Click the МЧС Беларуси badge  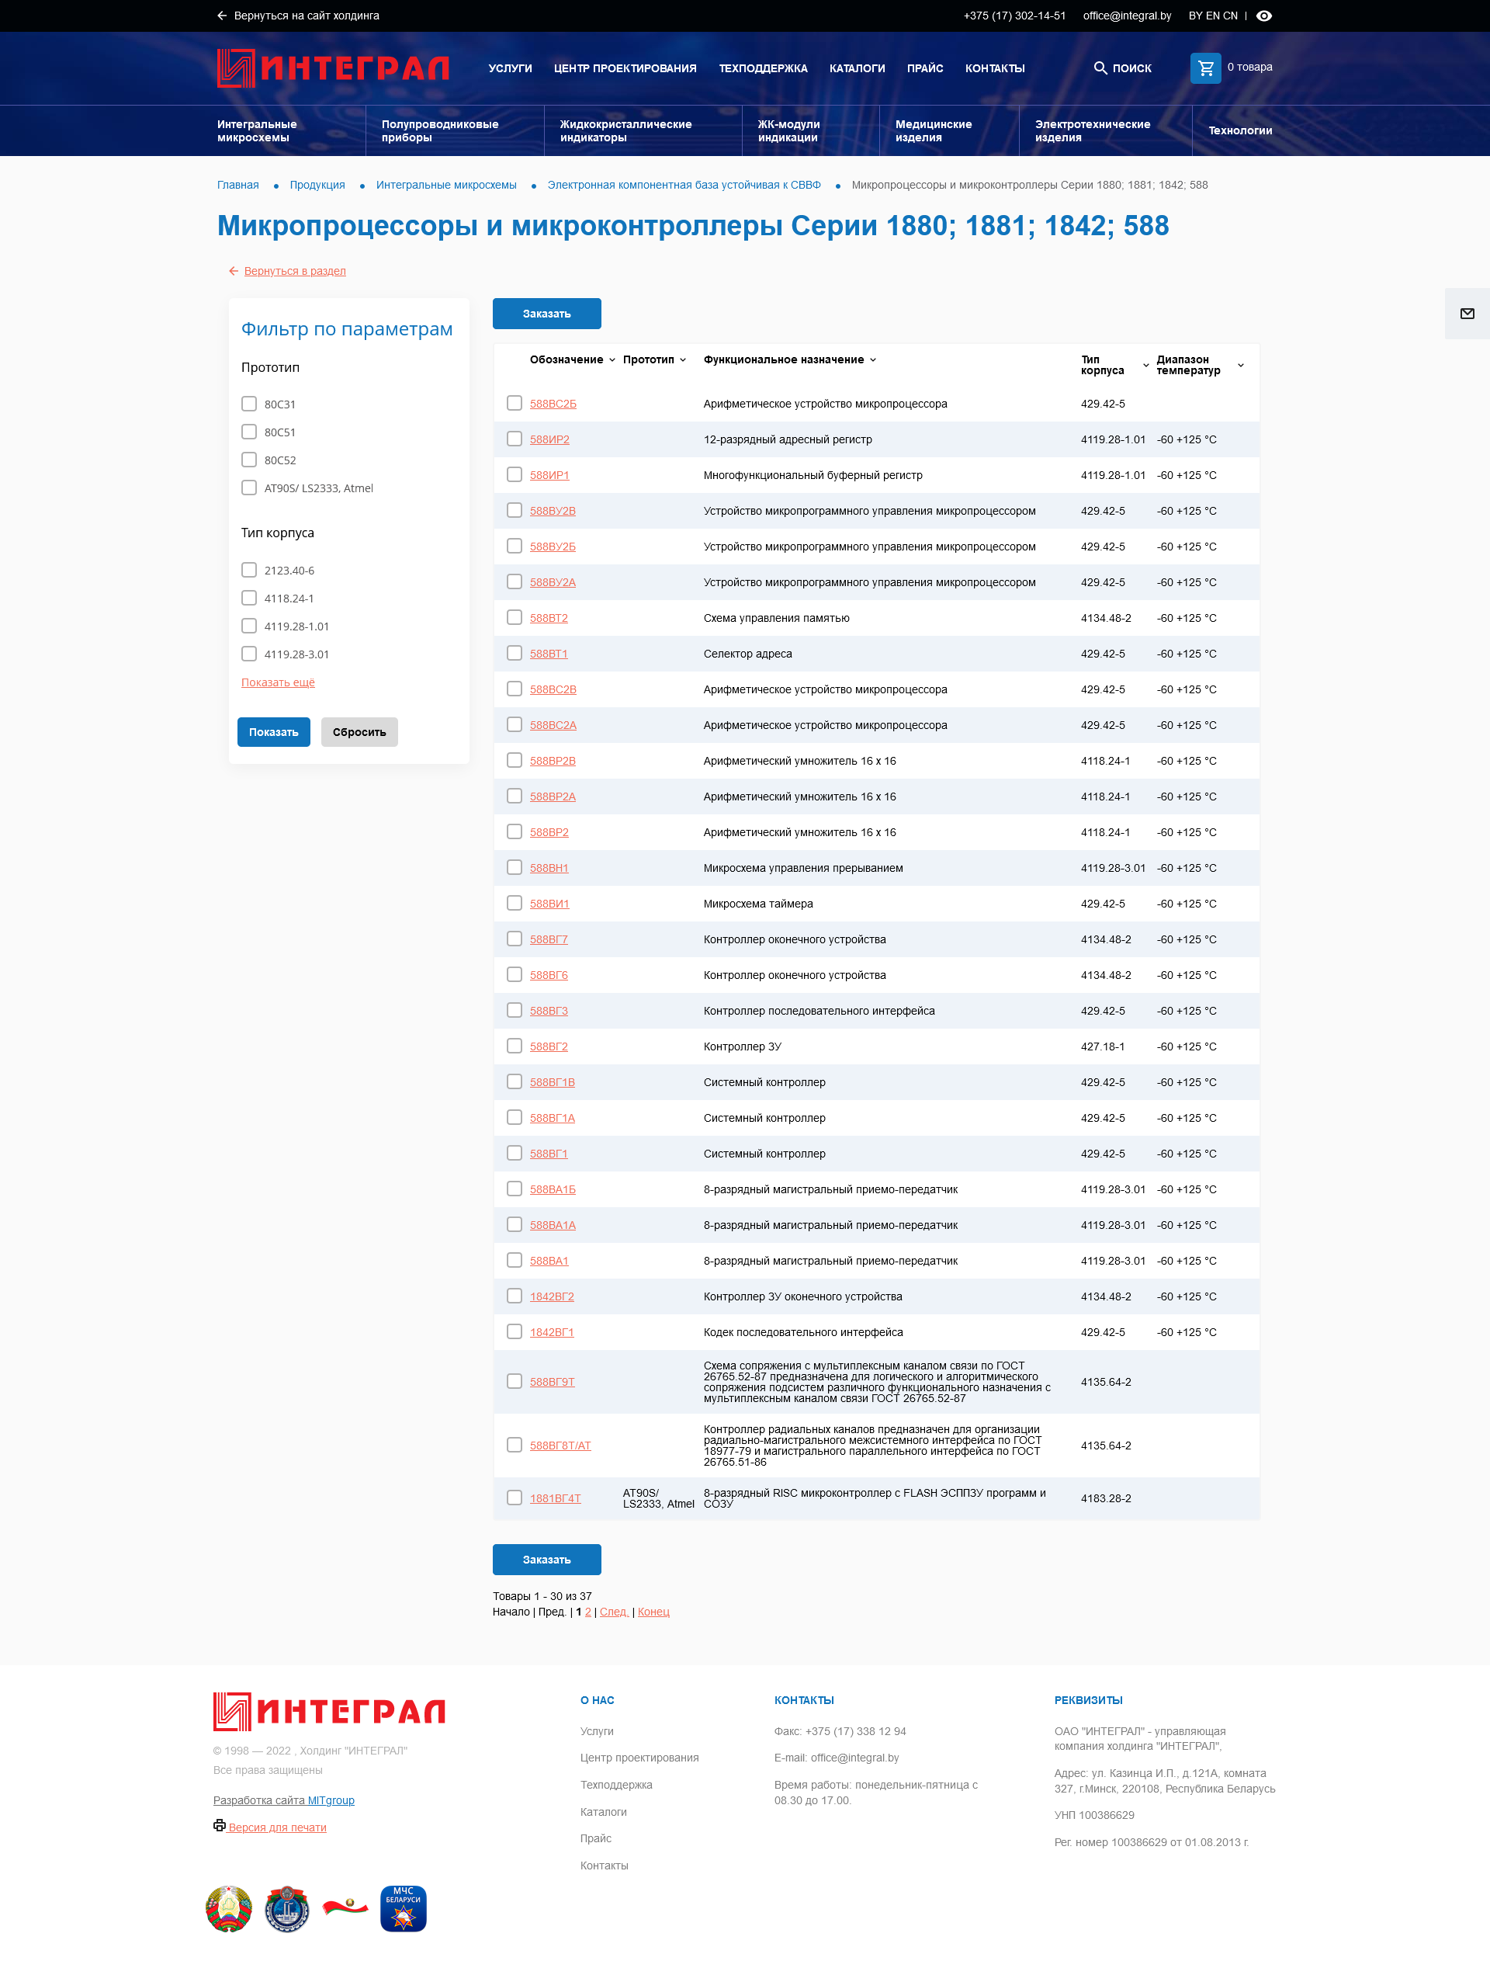404,1907
